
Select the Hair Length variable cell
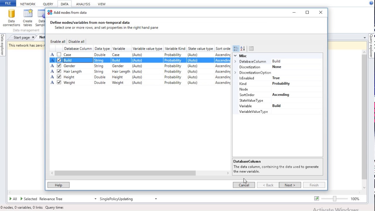(x=121, y=72)
